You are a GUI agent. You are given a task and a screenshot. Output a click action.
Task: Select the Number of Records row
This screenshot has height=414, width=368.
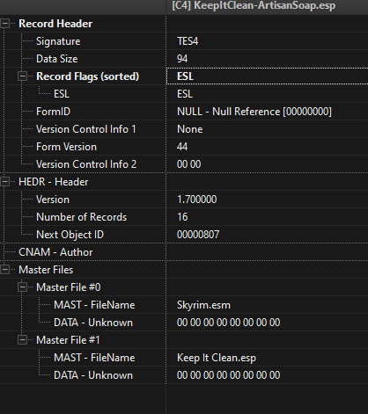coord(184,217)
